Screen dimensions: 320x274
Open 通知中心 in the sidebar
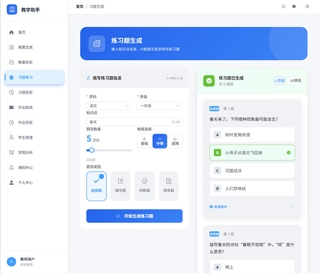click(x=34, y=168)
